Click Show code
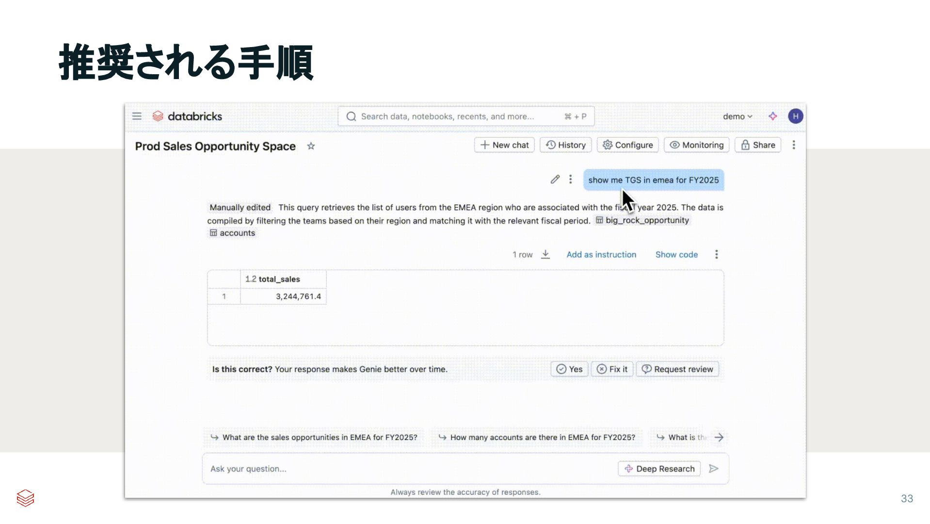The image size is (930, 524). tap(676, 255)
